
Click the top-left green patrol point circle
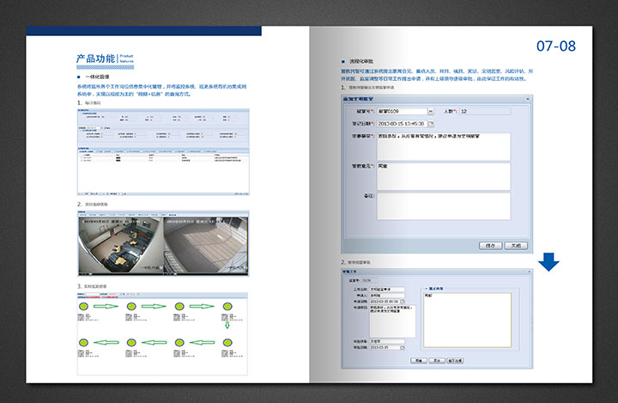[x=85, y=306]
